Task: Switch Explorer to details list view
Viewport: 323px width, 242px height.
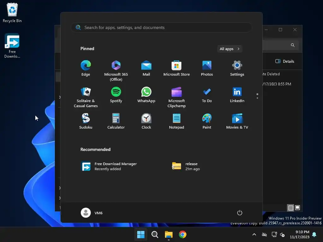Action: [291, 208]
